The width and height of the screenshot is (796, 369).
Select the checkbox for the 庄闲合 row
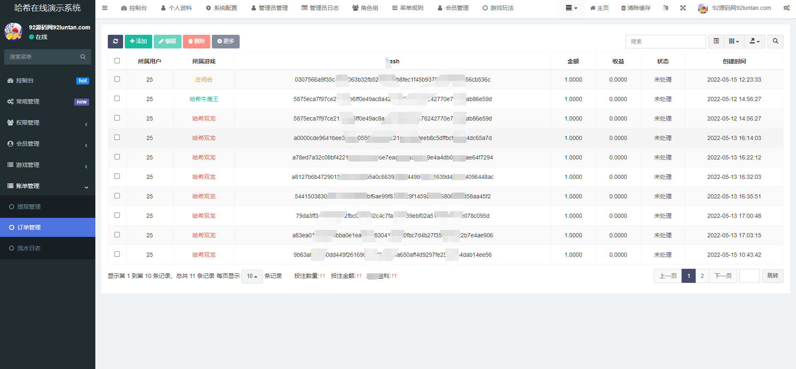(x=117, y=79)
